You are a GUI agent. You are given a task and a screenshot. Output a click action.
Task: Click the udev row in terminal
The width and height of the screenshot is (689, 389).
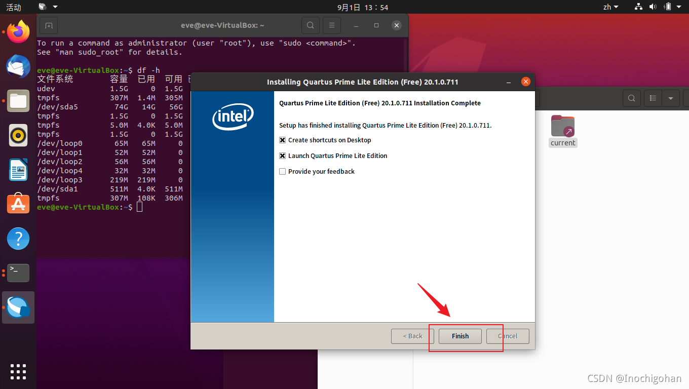(x=110, y=89)
